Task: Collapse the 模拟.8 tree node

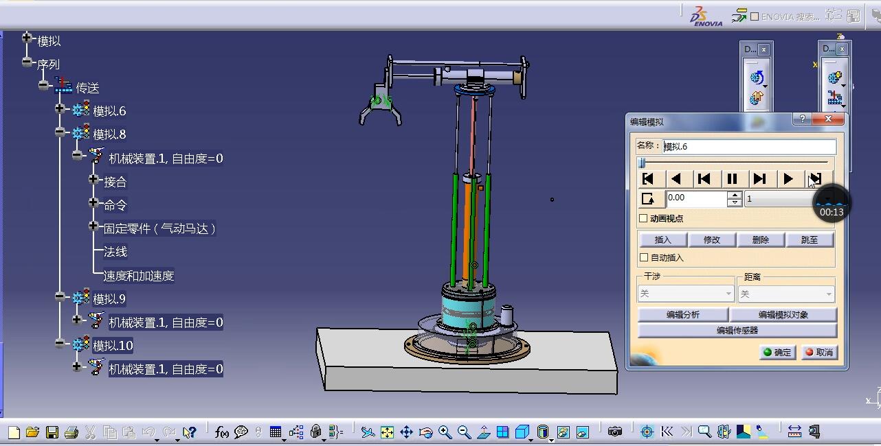Action: click(x=60, y=132)
